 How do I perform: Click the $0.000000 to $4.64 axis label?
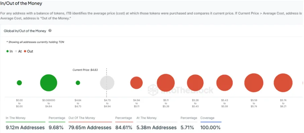(49, 103)
